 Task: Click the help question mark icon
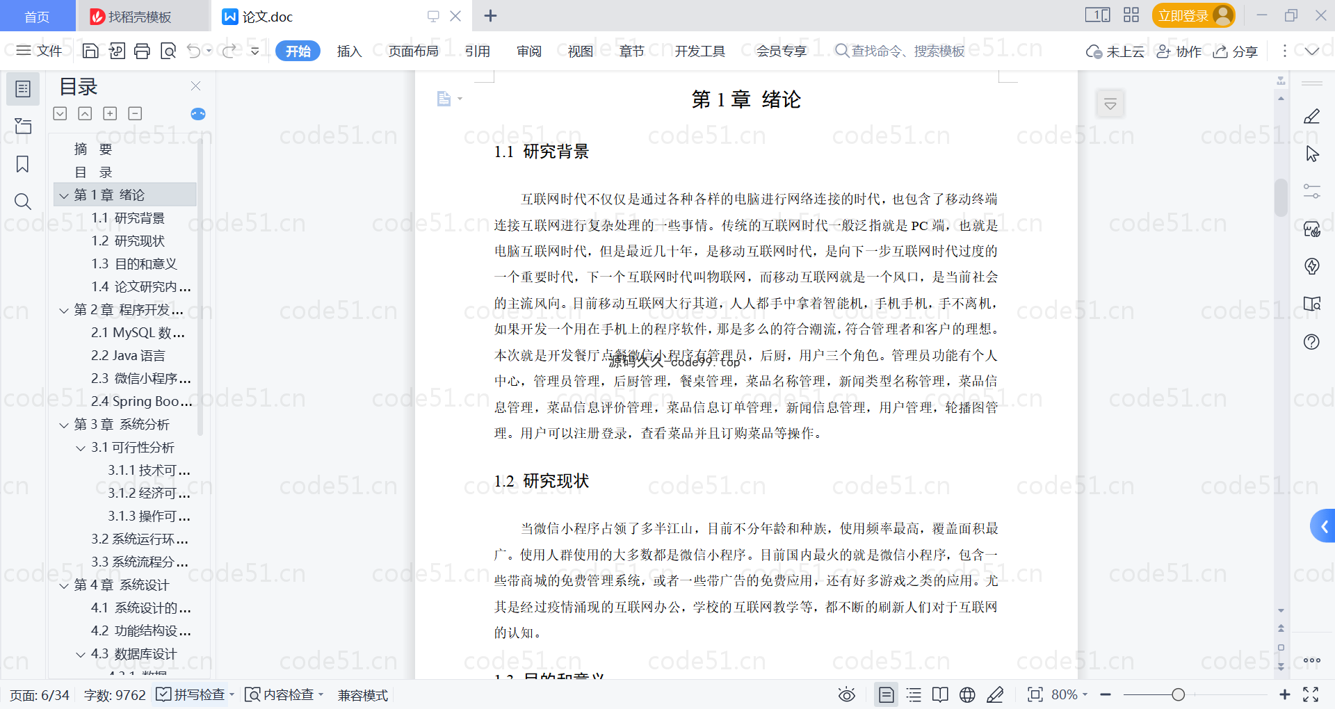(1312, 341)
